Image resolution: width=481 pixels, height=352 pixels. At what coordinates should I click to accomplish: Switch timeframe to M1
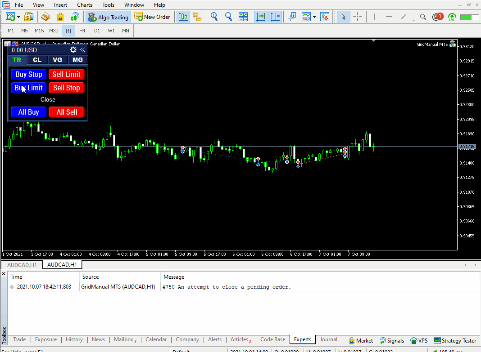click(11, 31)
